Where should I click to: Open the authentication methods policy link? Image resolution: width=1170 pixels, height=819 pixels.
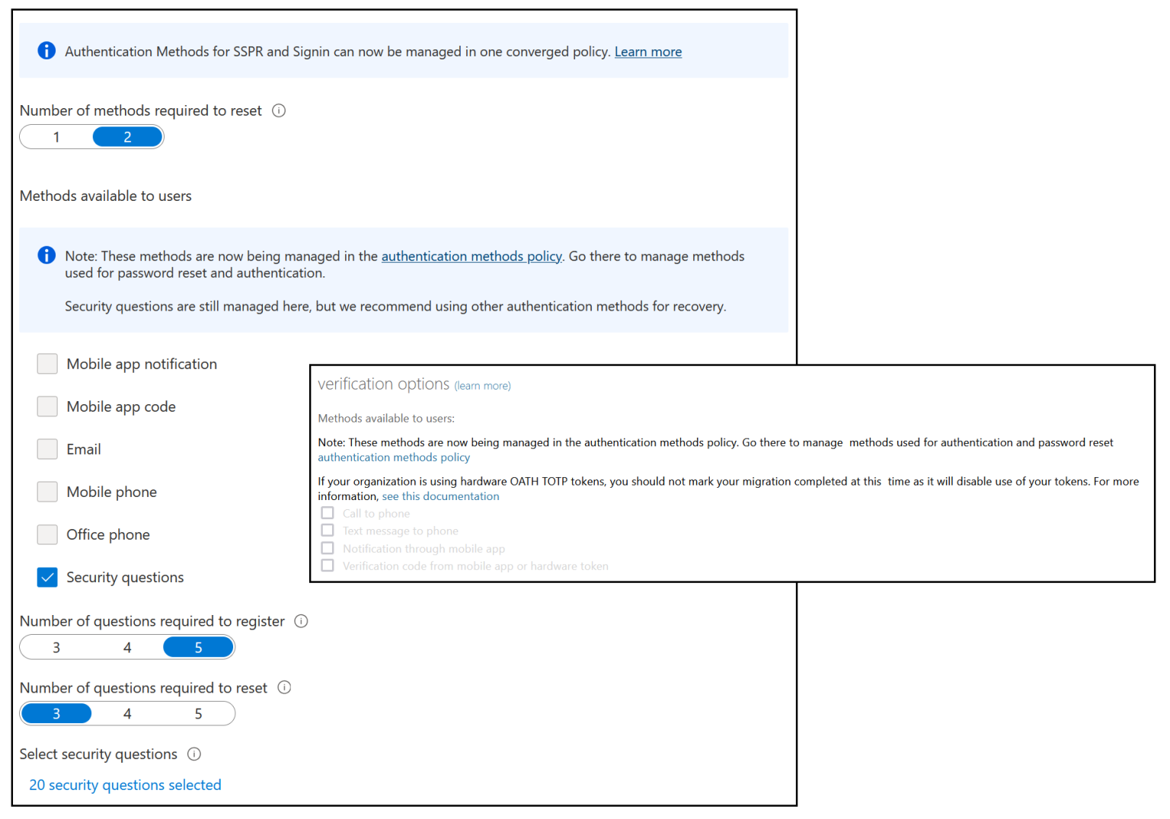point(472,256)
